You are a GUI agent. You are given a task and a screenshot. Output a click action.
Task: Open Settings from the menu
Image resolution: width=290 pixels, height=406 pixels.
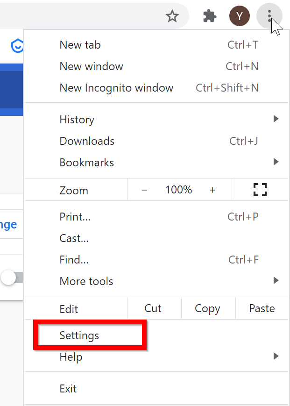79,335
